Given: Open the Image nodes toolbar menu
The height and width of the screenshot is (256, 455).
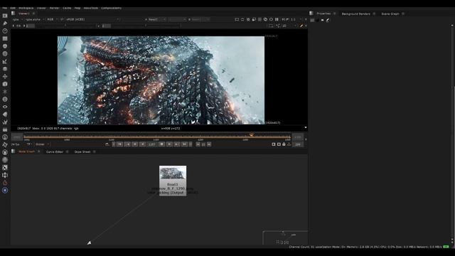Looking at the screenshot, I should point(5,16).
